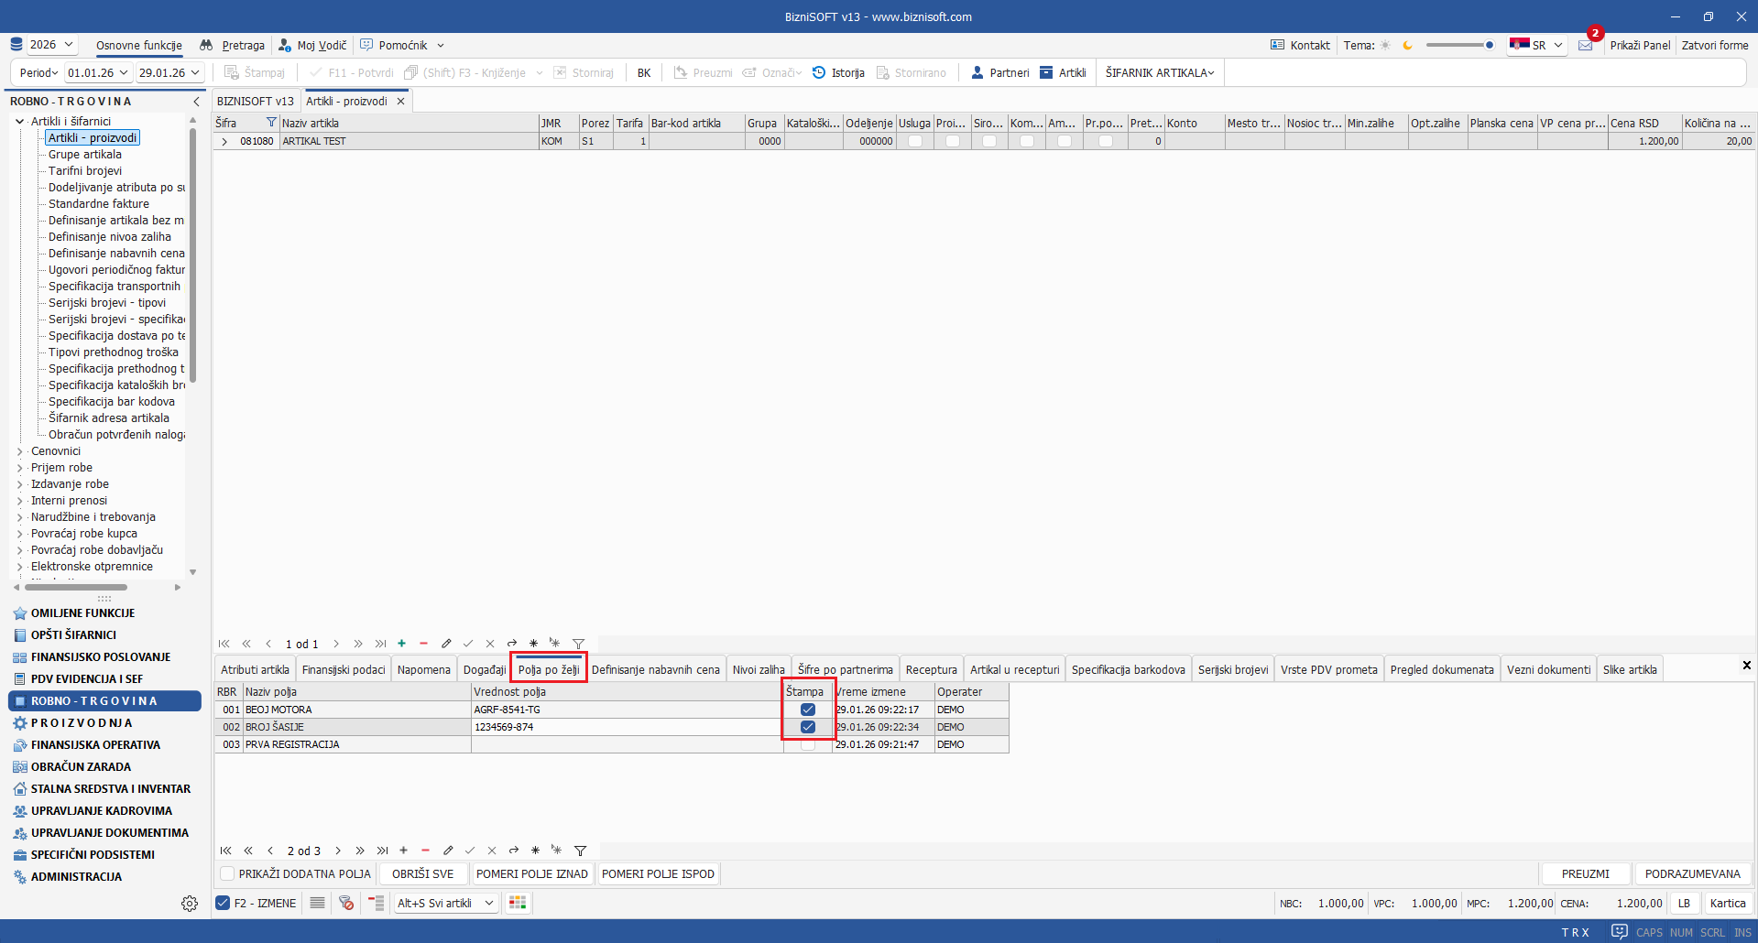The image size is (1758, 943).
Task: Open the Pomoćnik menu
Action: coord(402,45)
